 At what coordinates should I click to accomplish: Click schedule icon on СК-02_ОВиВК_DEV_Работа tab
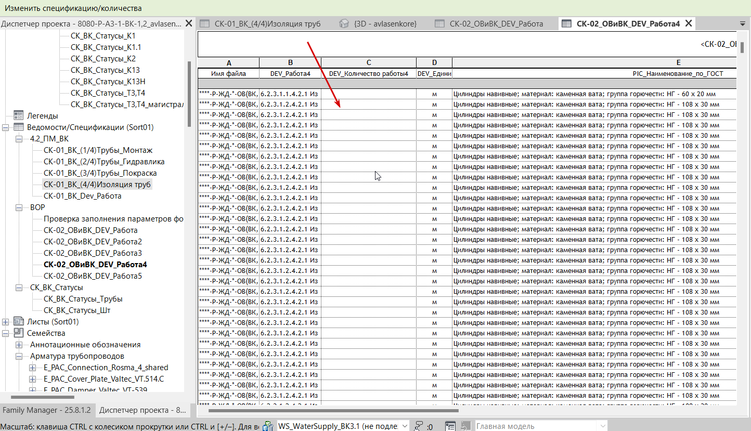439,23
